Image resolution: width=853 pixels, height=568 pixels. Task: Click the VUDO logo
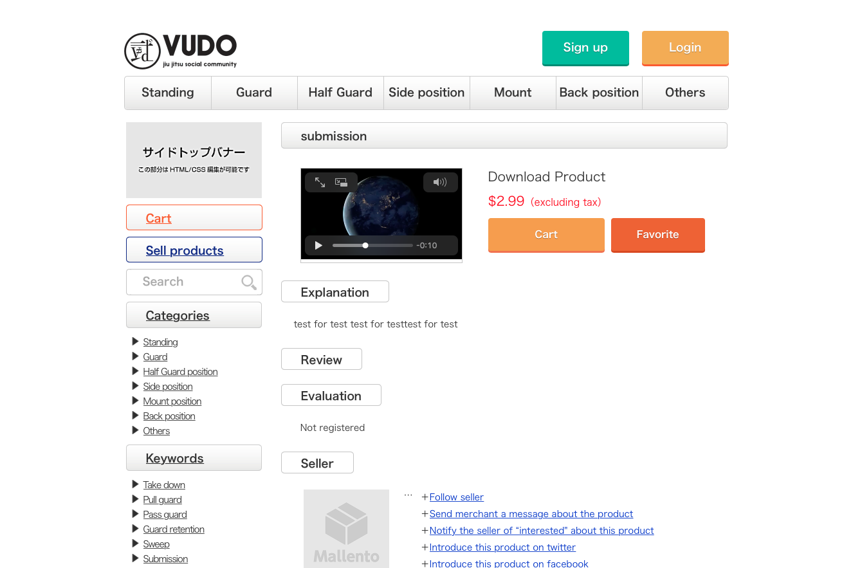[181, 51]
